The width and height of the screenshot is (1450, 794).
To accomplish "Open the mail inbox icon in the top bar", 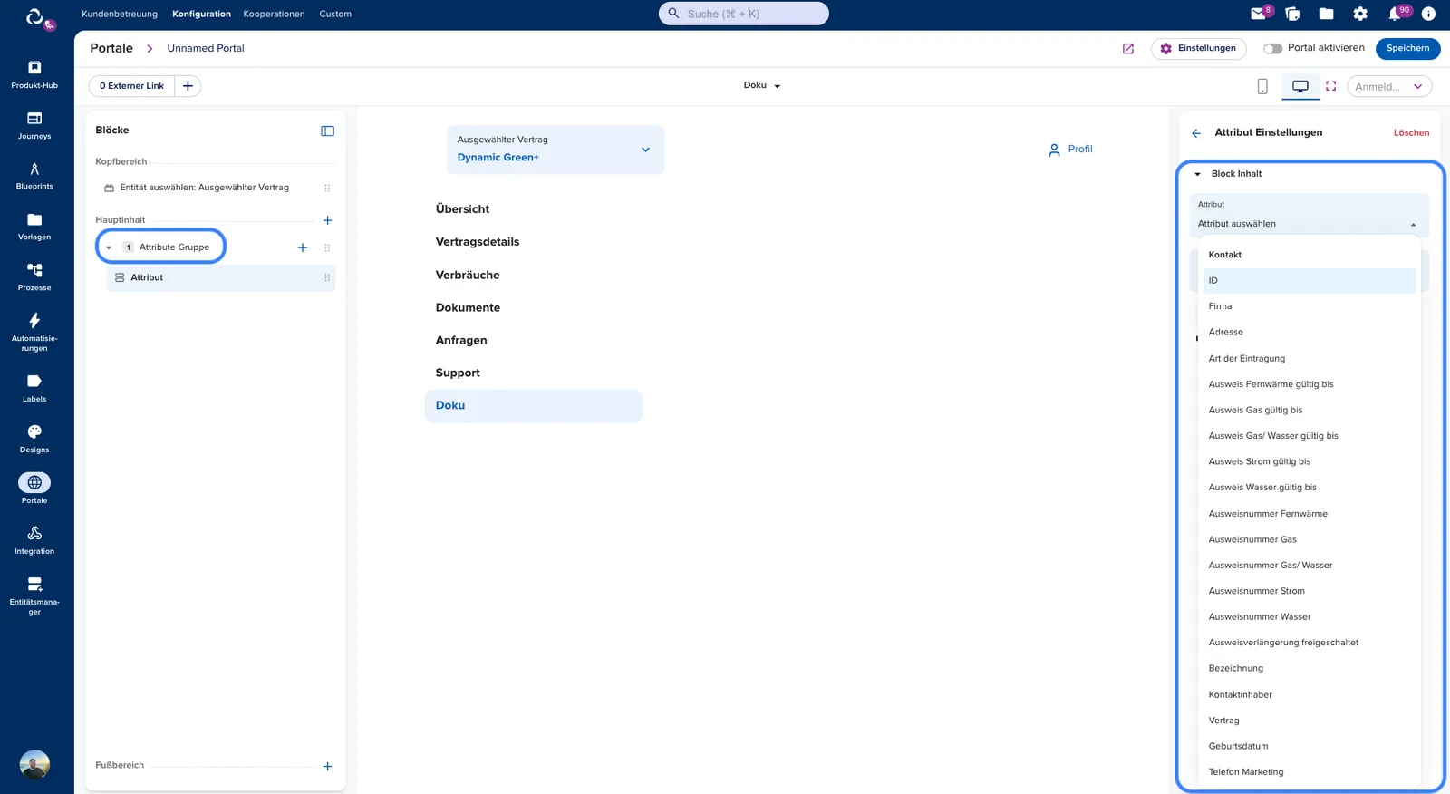I will [1259, 14].
